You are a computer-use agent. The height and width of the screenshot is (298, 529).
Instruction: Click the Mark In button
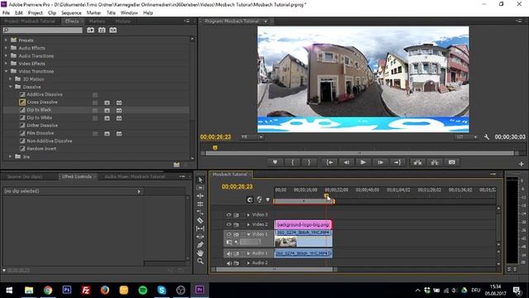(293, 162)
